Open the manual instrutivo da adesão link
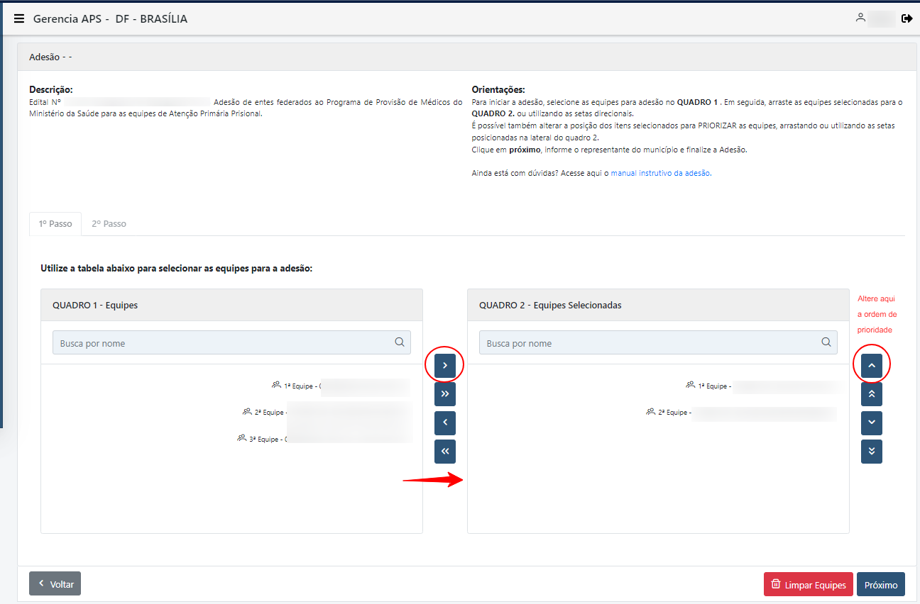Image resolution: width=920 pixels, height=604 pixels. (x=661, y=173)
